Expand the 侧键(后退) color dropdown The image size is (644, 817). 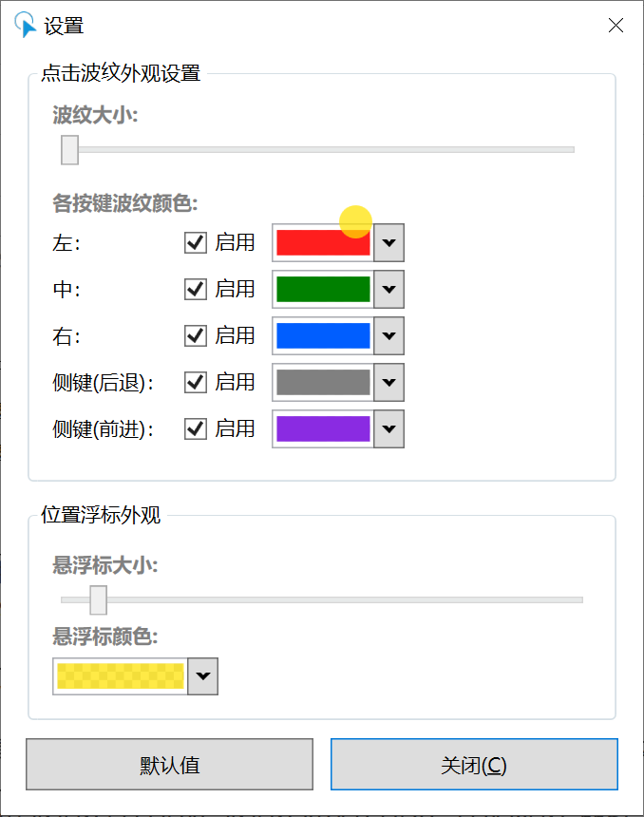pyautogui.click(x=388, y=382)
